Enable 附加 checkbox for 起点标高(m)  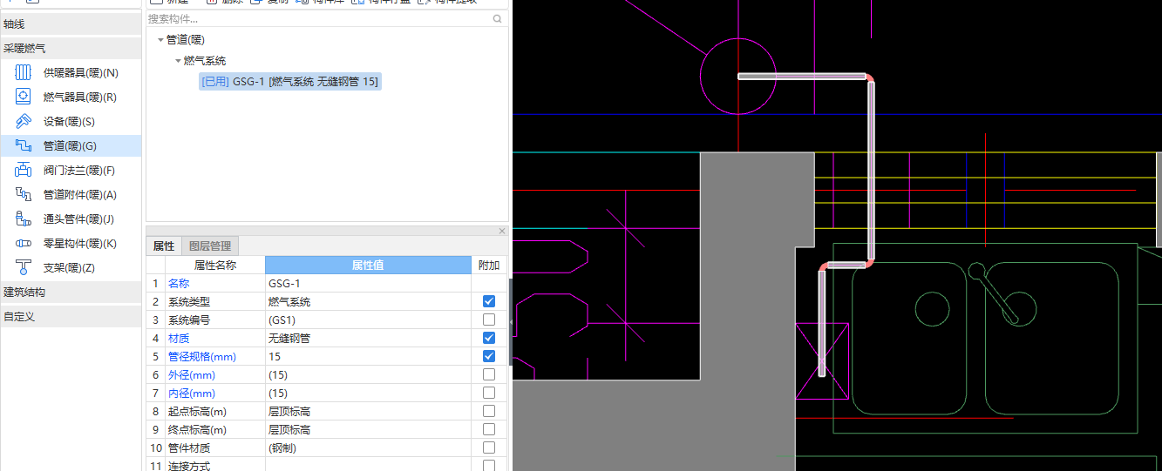489,411
